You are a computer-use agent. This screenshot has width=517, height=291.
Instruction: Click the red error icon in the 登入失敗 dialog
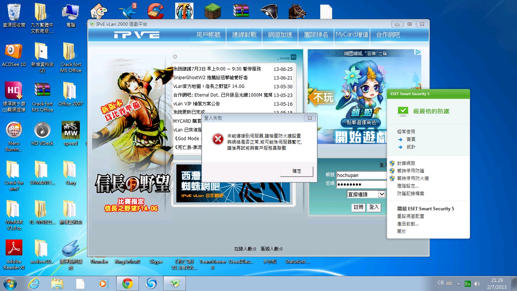218,139
